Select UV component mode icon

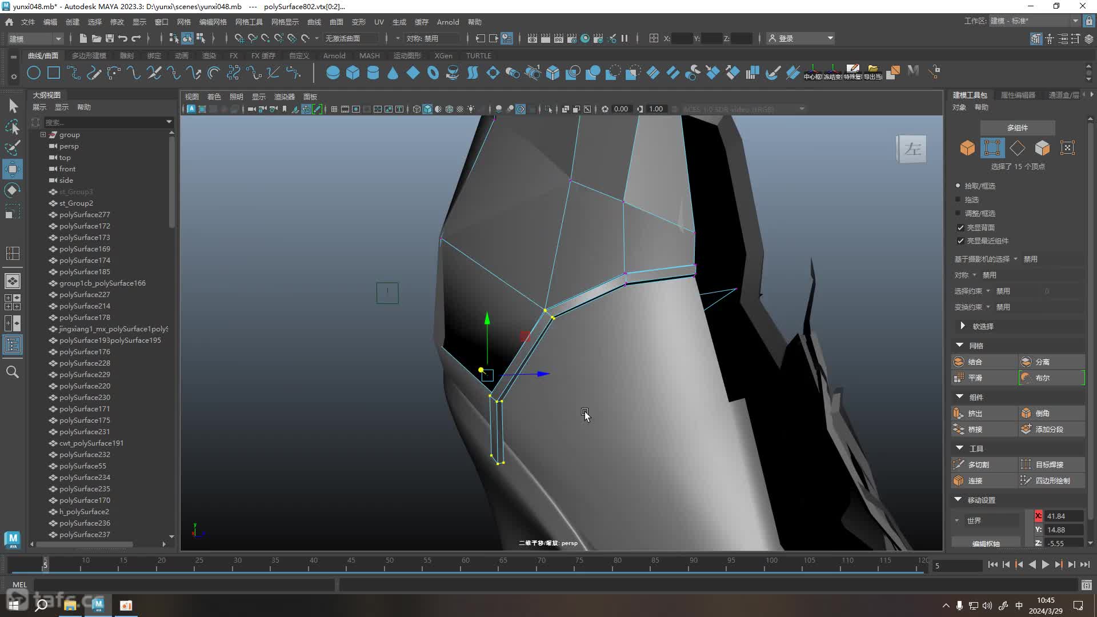tap(1067, 148)
